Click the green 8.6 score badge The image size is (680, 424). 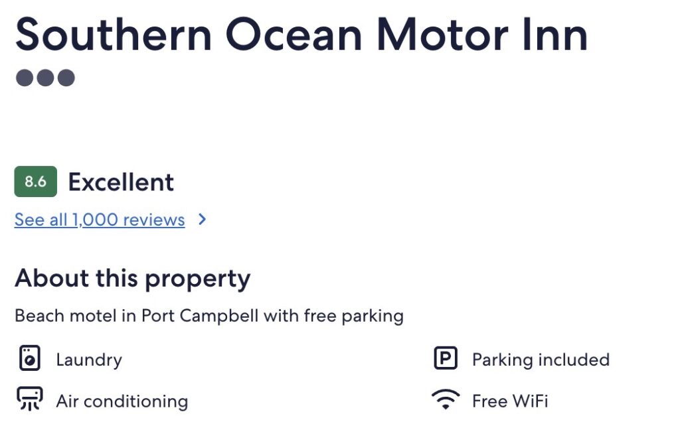coord(35,182)
